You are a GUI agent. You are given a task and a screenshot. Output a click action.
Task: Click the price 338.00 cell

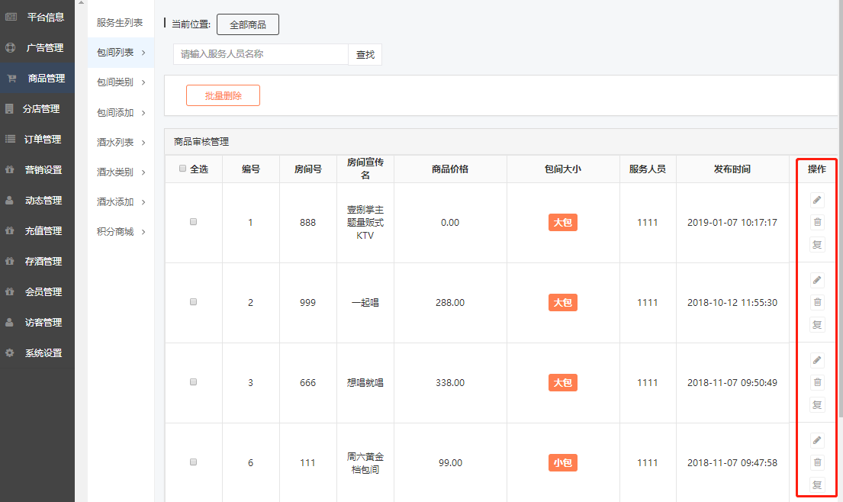(x=450, y=383)
